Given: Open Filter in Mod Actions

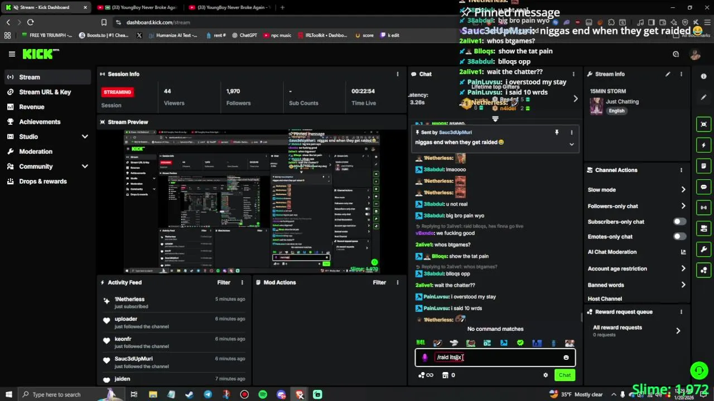Looking at the screenshot, I should point(379,282).
